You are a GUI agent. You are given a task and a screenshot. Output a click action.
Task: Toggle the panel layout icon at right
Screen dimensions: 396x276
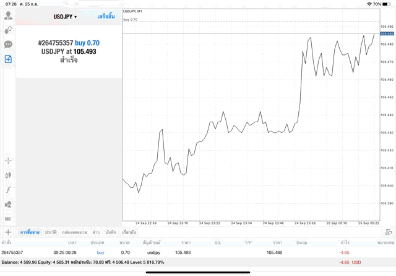[x=388, y=232]
